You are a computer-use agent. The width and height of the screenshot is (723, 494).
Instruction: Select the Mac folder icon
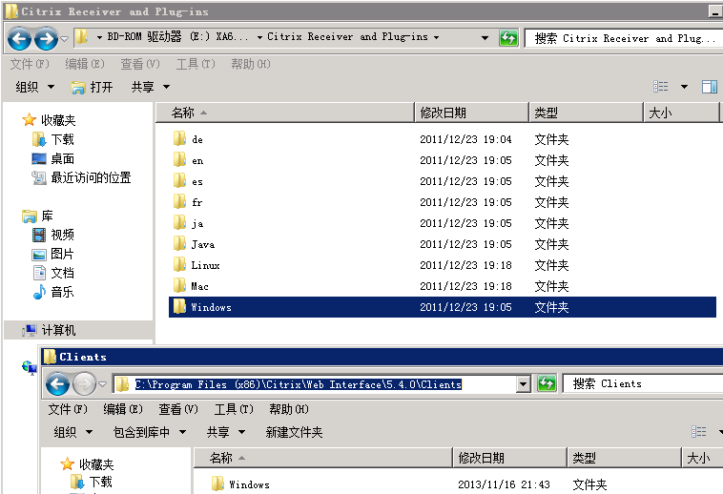tap(180, 286)
